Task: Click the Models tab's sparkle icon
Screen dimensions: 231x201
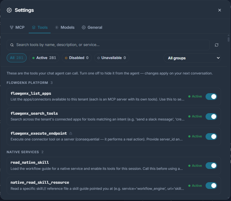Action: click(57, 27)
